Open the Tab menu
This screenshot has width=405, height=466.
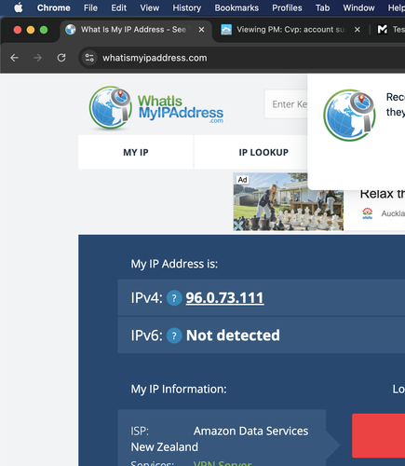coord(322,7)
